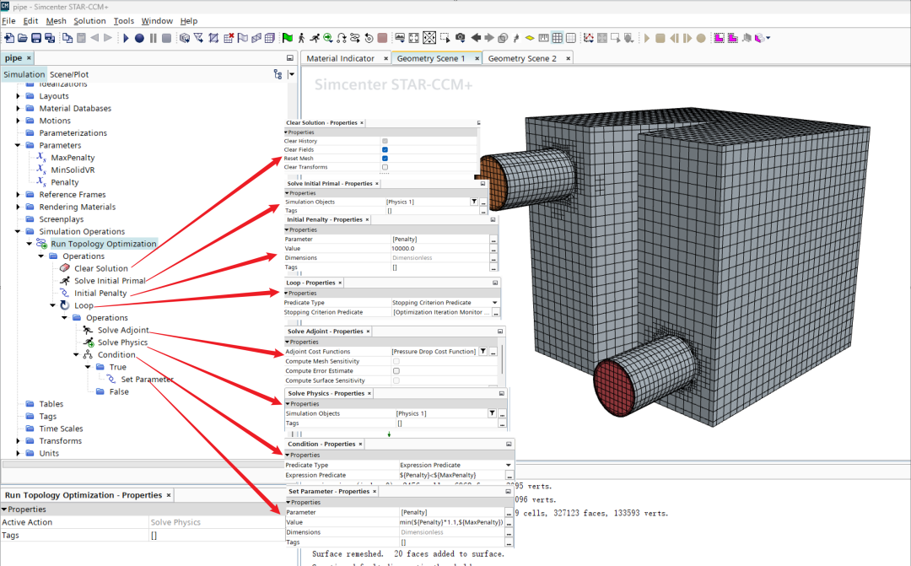Collapse Run Topology Optimization node
The width and height of the screenshot is (911, 566).
pyautogui.click(x=29, y=244)
